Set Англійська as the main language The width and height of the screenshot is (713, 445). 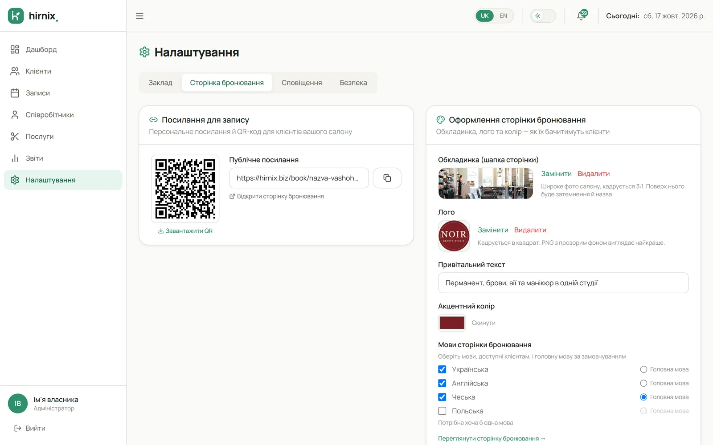coord(643,383)
